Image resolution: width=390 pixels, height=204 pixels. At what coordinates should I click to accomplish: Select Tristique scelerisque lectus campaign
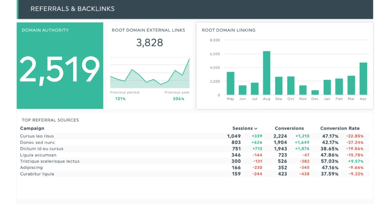[x=50, y=161]
